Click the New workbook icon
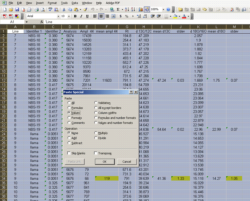Image resolution: width=250 pixels, height=201 pixels. click(5, 9)
